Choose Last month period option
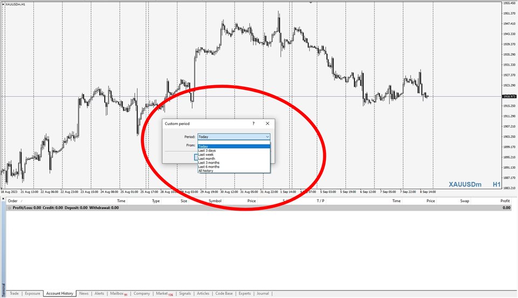Screen dimensions: 518x298 [x=234, y=159]
